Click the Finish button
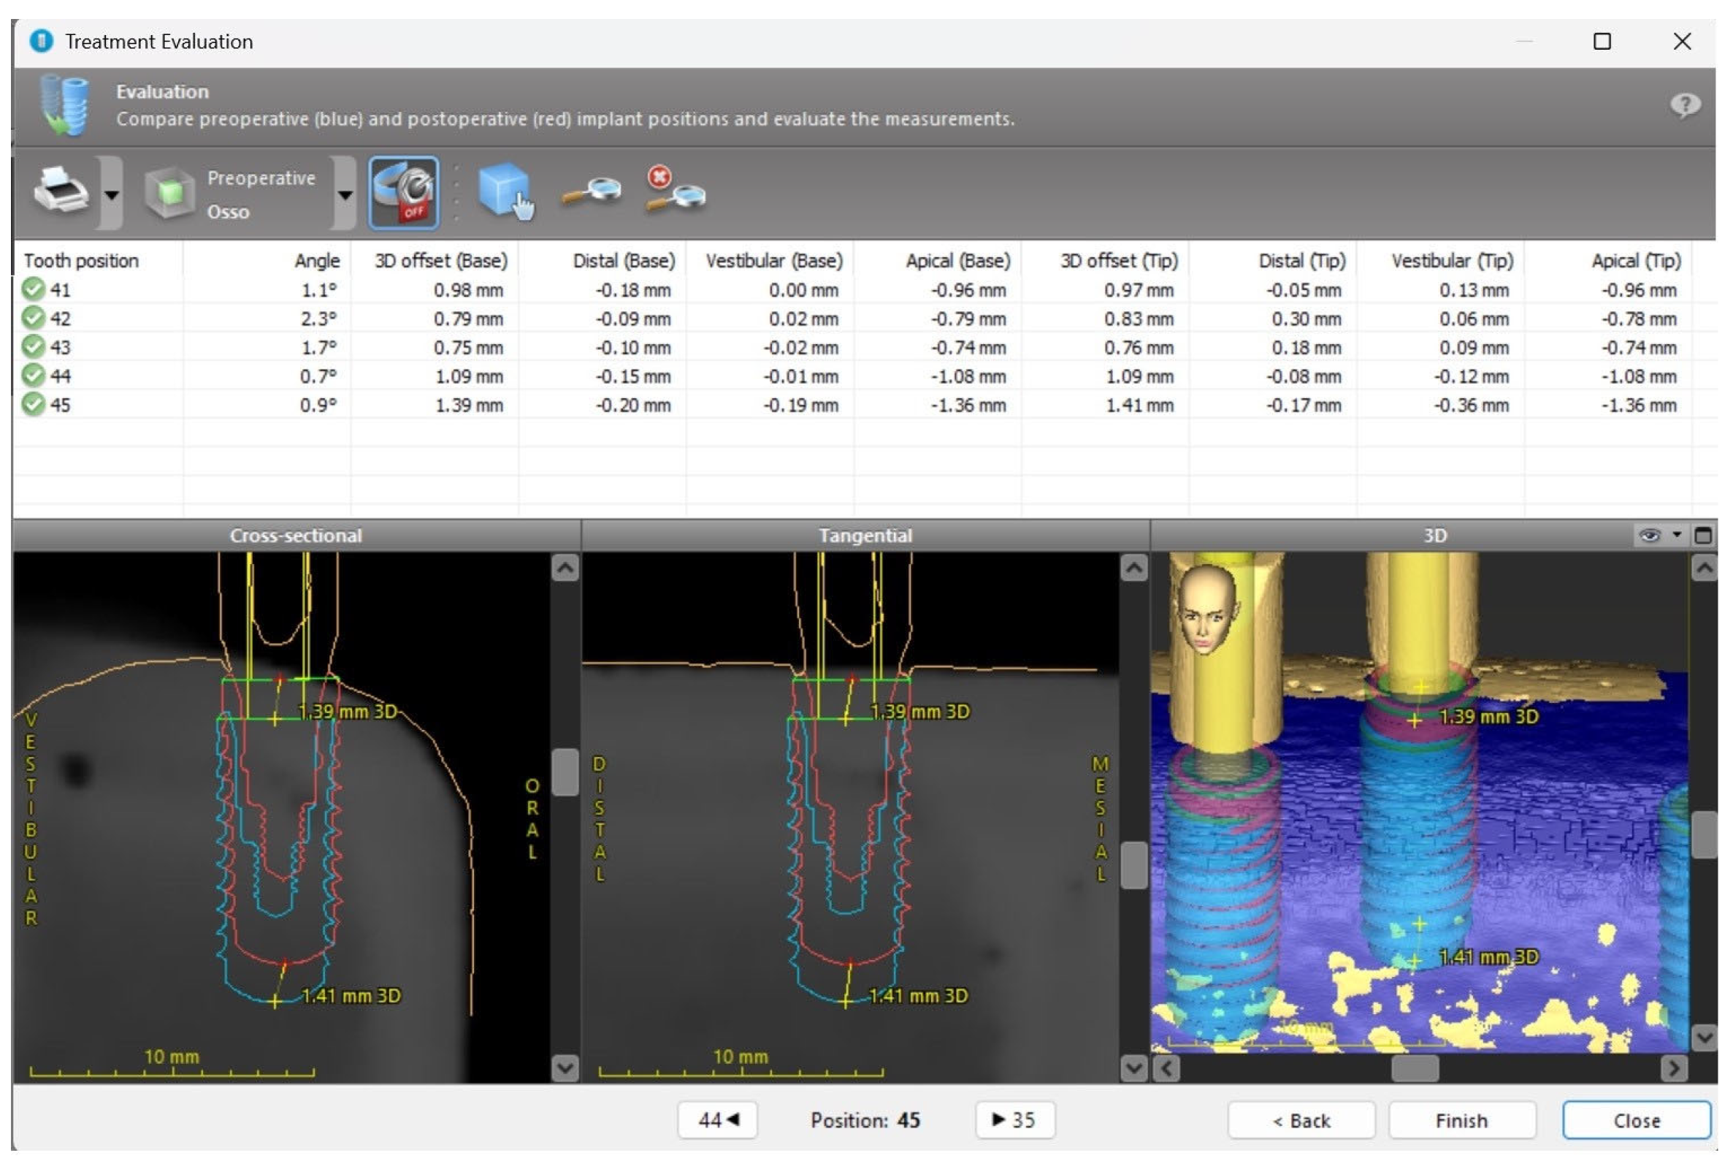 (1461, 1121)
